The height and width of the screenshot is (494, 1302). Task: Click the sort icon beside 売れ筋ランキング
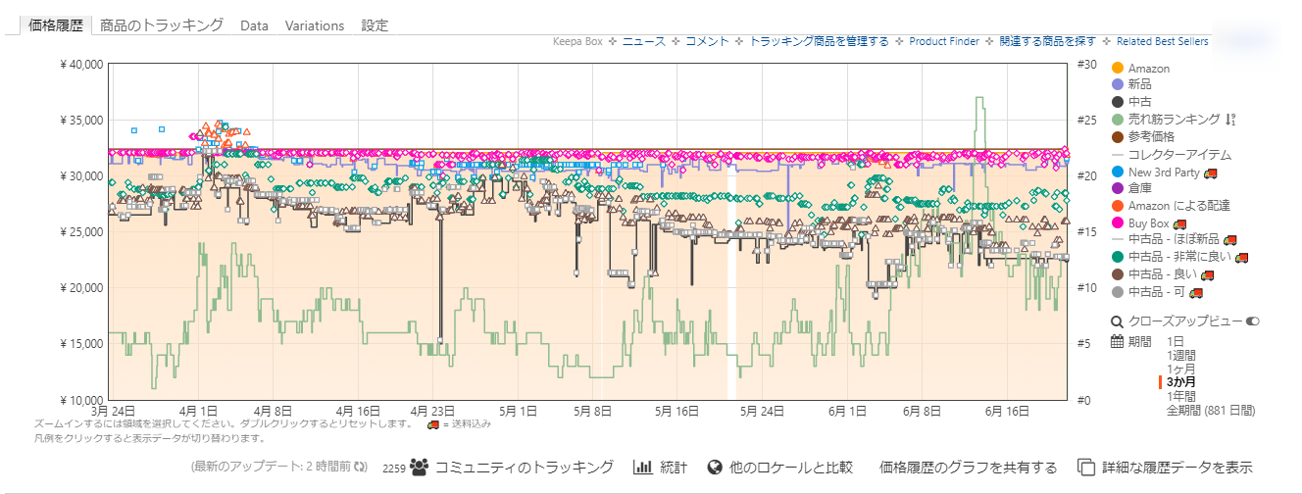point(1230,119)
